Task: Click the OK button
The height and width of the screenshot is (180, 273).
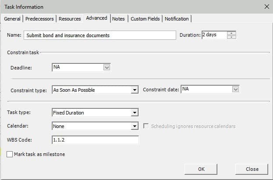Action: pyautogui.click(x=201, y=169)
